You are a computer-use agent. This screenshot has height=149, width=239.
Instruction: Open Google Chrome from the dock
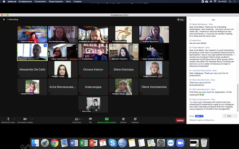[x=54, y=143]
